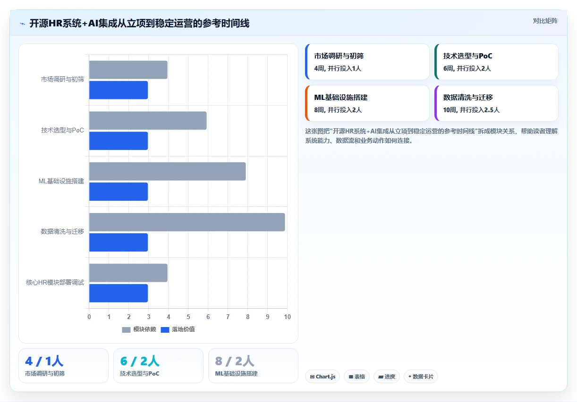Click gray 模块依赖 bar for 市场调研与初筛
Image resolution: width=577 pixels, height=402 pixels.
pos(128,70)
